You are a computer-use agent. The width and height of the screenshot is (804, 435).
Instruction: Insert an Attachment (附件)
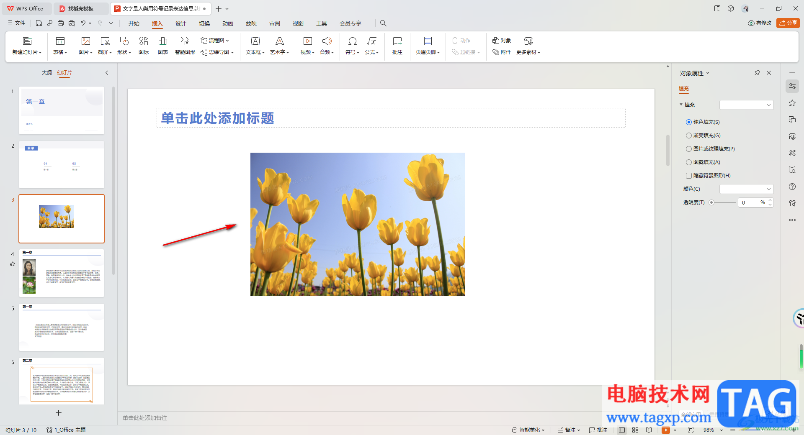point(502,52)
